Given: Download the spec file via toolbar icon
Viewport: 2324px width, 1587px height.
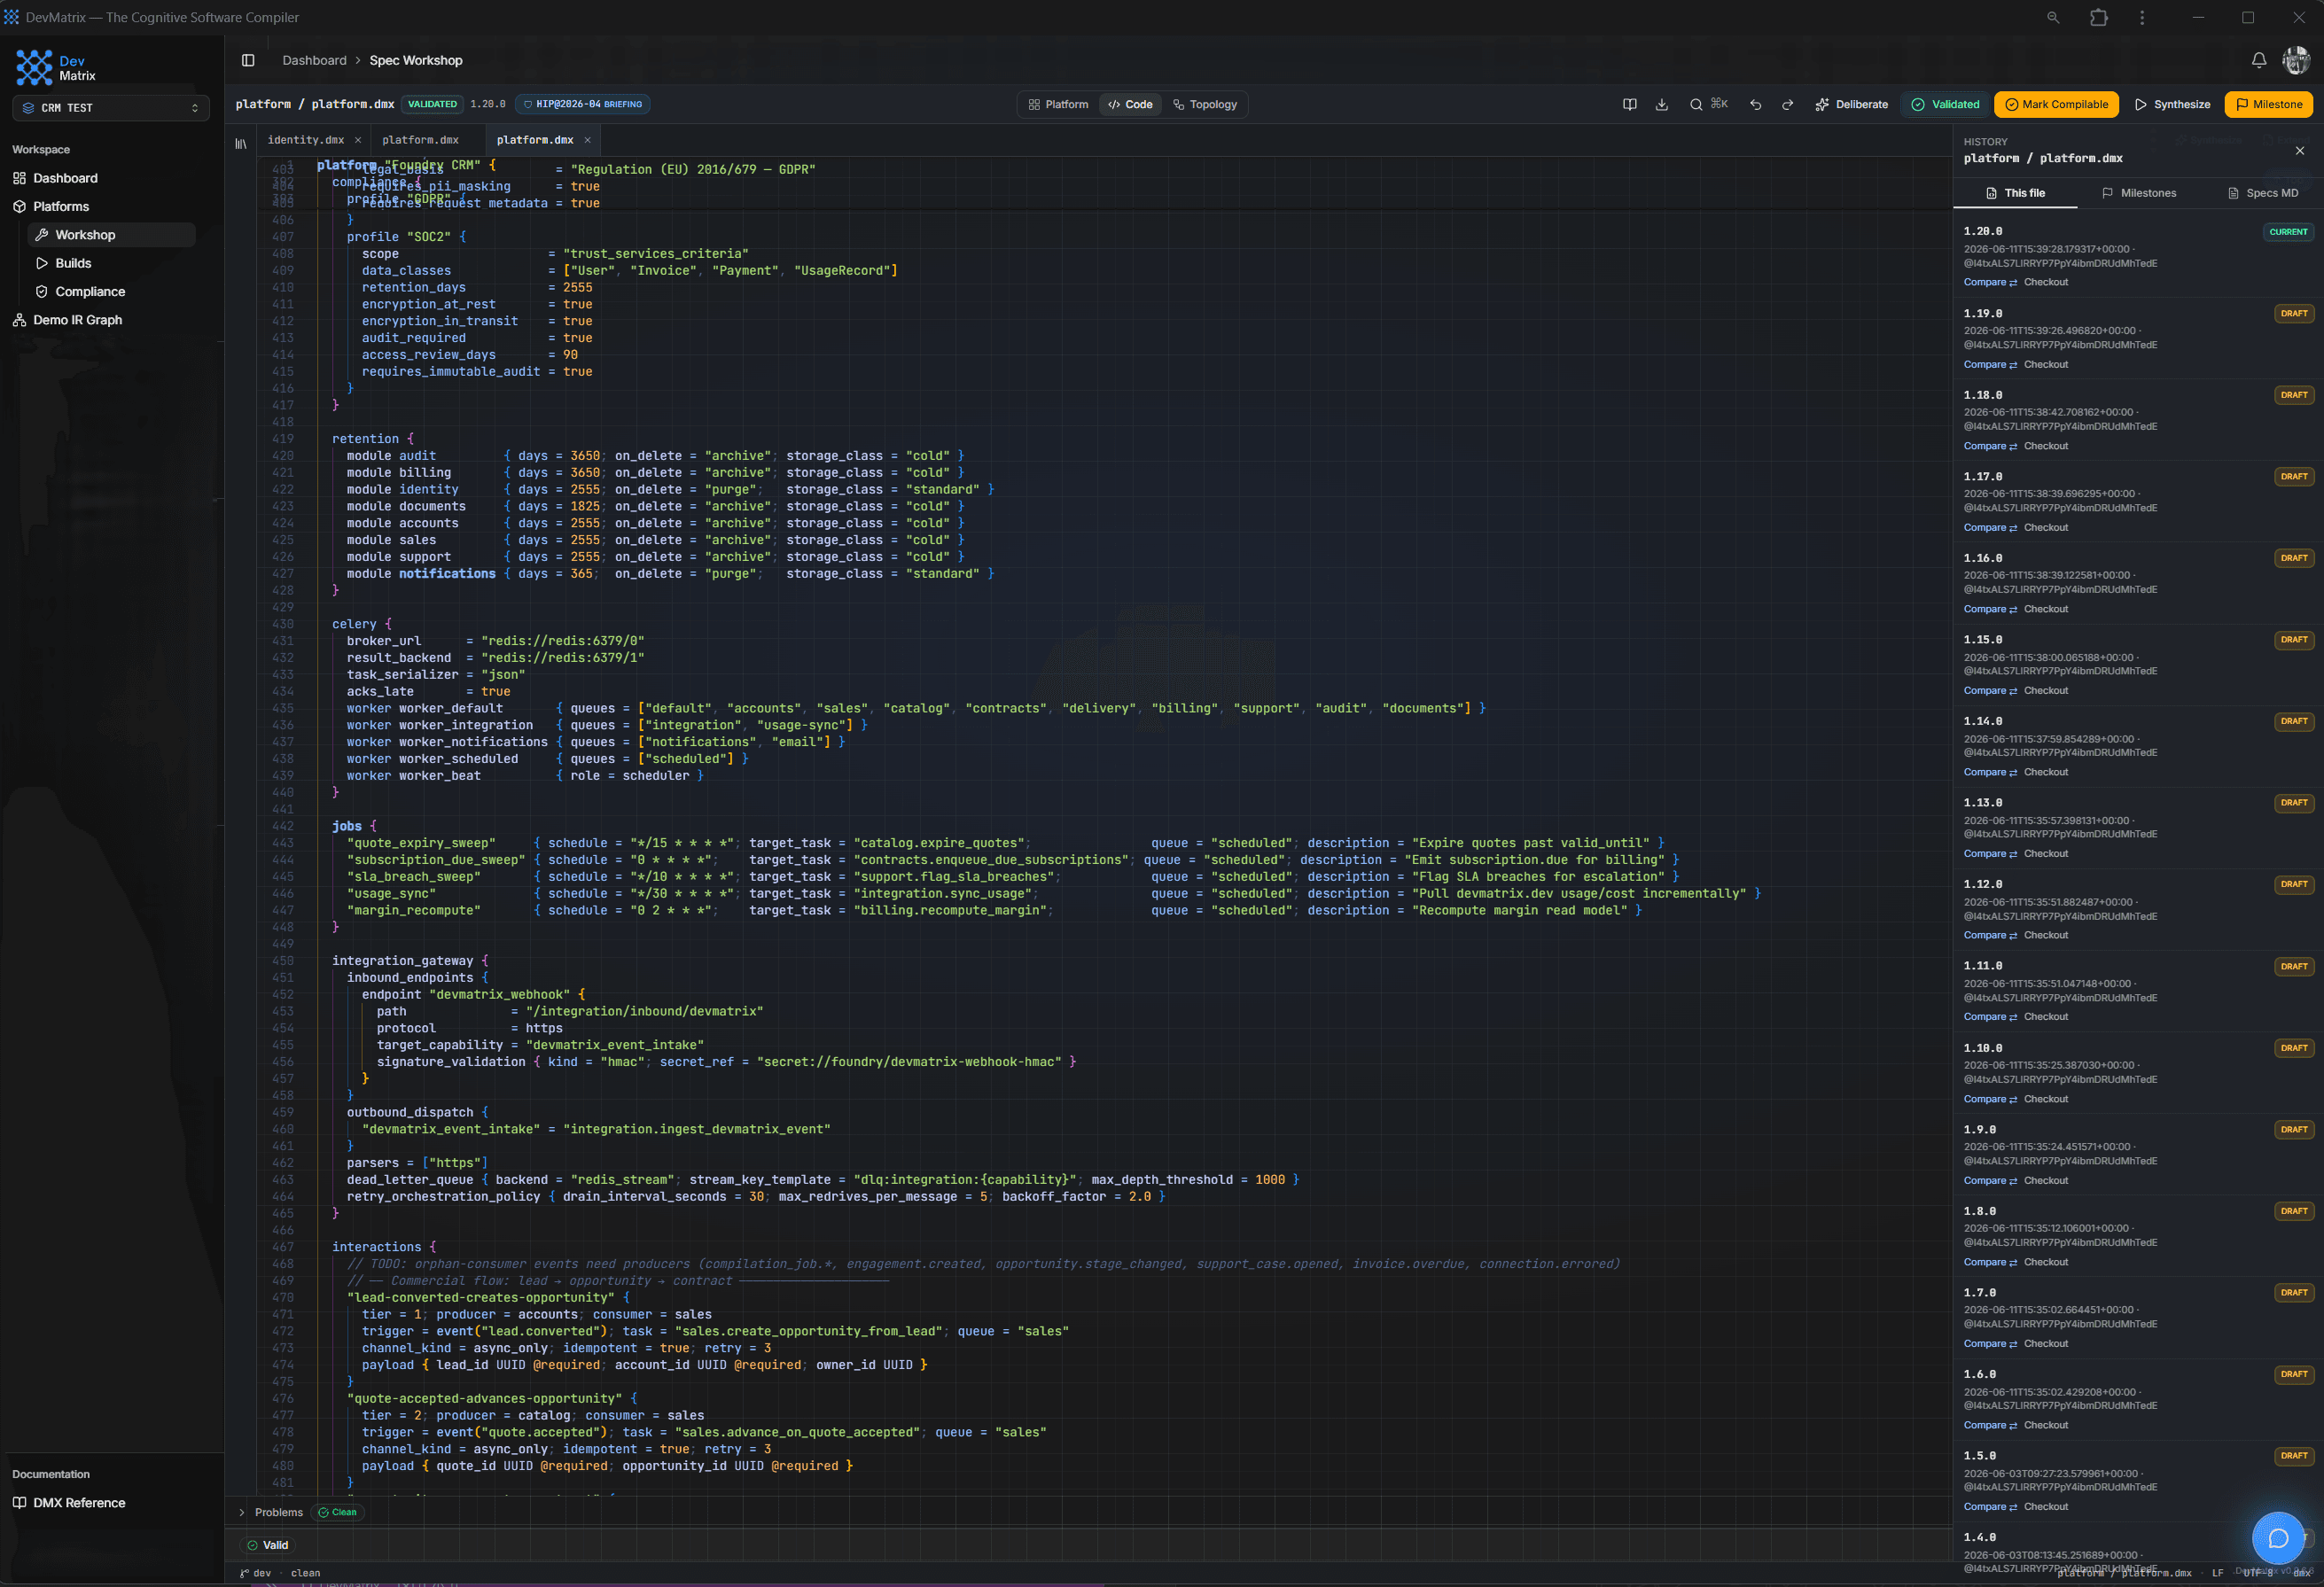Looking at the screenshot, I should pyautogui.click(x=1661, y=104).
